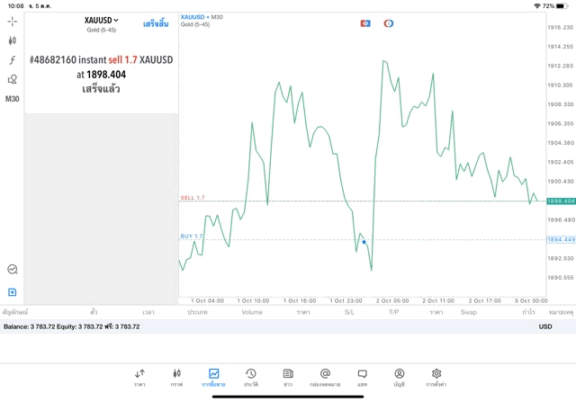Screen dimensions: 576x402
Task: Sort by the สัญลักษณ์ symbol column header
Action: click(x=15, y=312)
